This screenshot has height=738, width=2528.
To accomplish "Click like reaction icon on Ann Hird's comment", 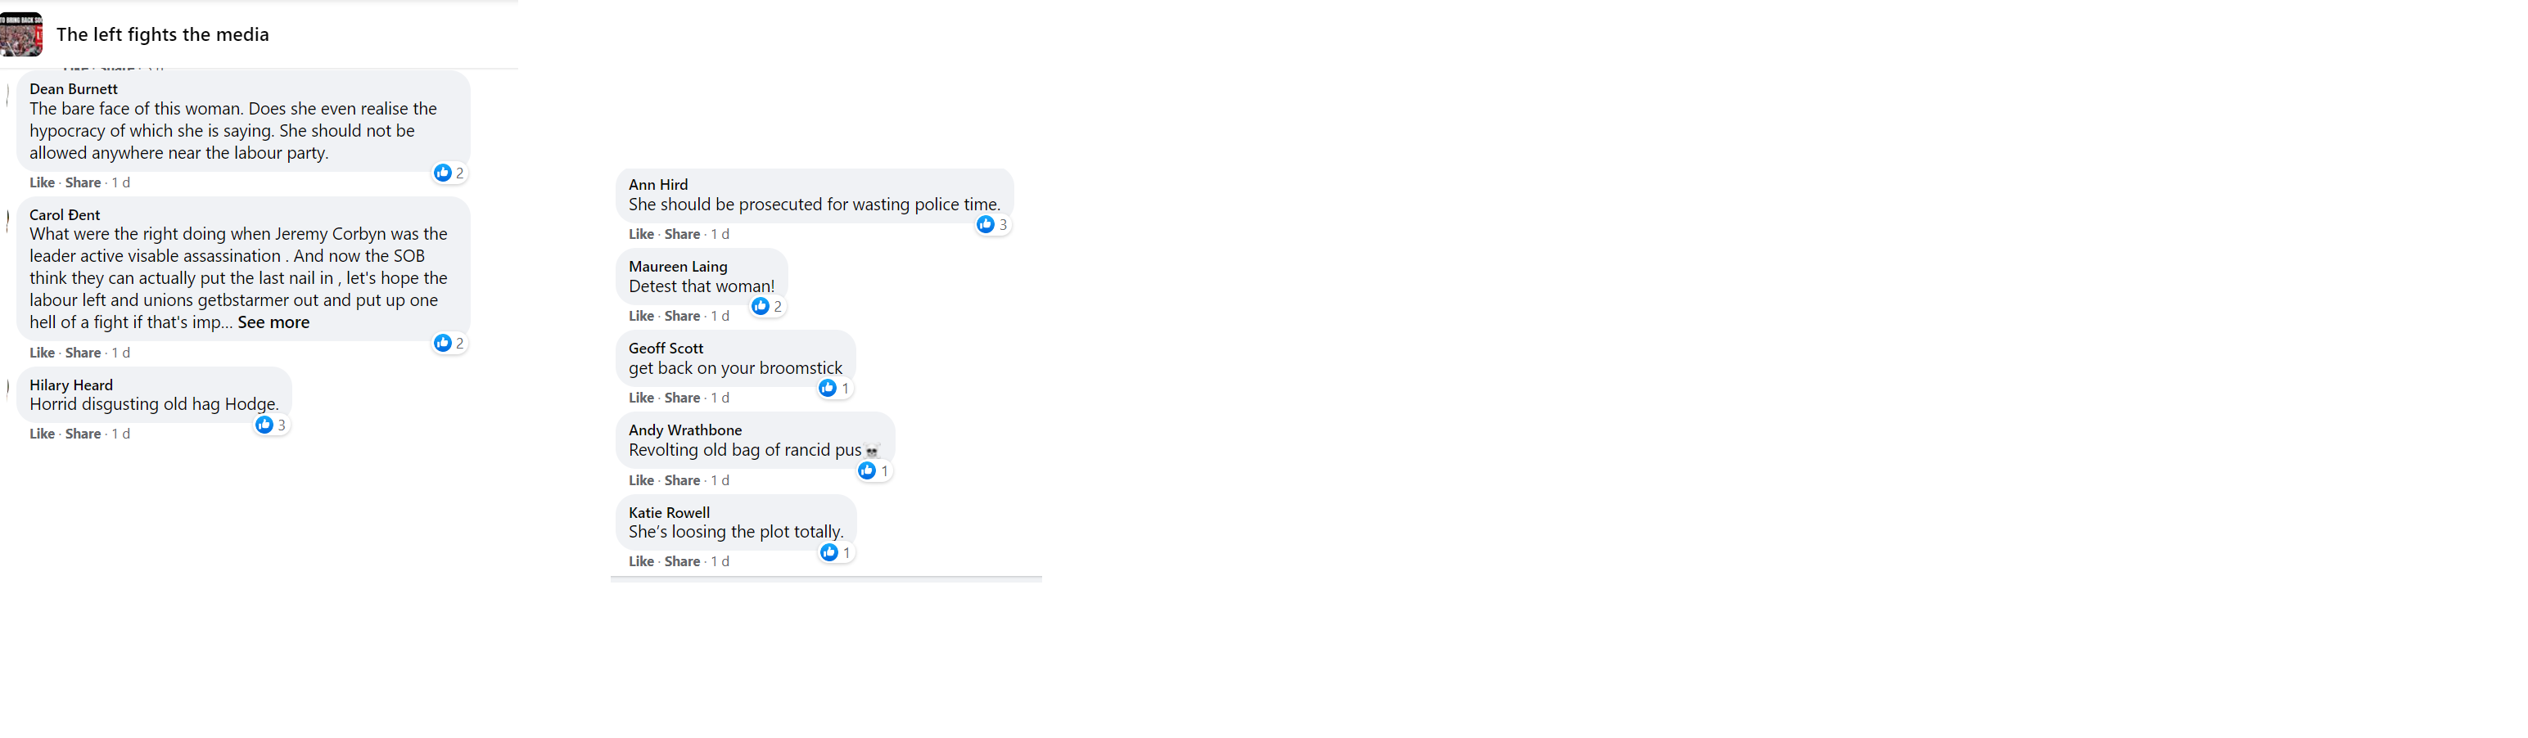I will pos(986,225).
